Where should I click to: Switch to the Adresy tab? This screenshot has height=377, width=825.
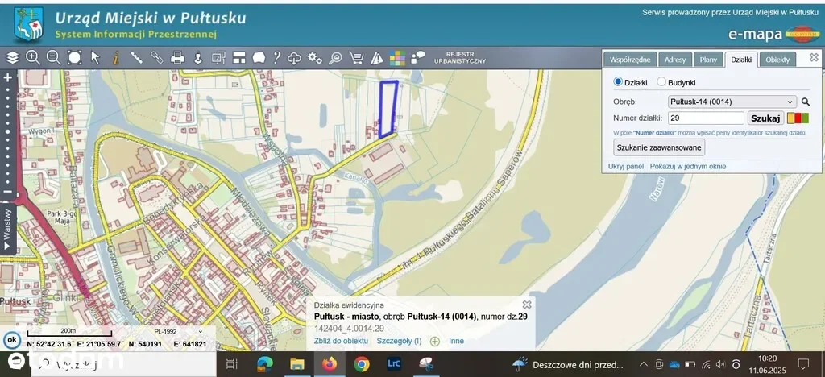point(674,60)
